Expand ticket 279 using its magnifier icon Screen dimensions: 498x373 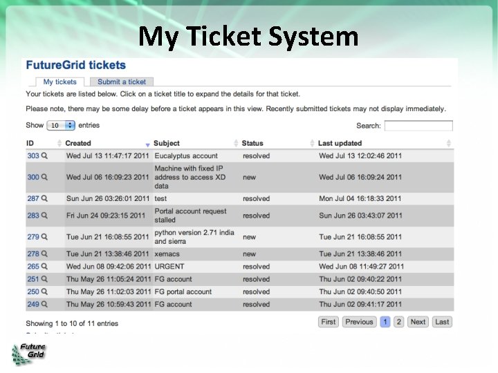(45, 237)
